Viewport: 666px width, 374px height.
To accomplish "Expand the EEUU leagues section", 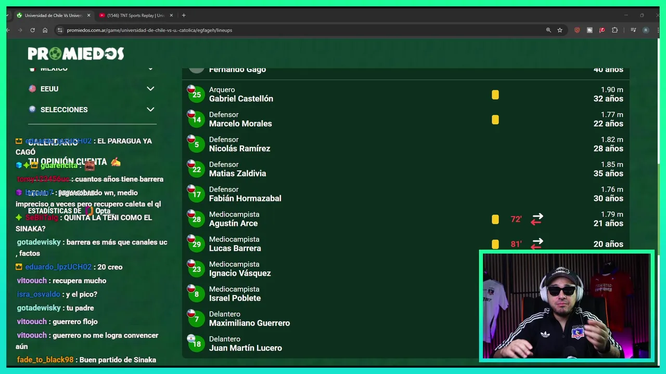I will coord(150,89).
